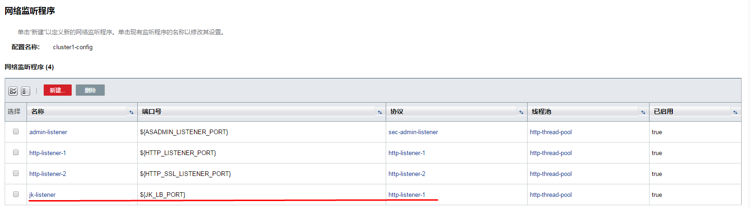This screenshot has width=750, height=208.
Task: Open the http-listener-2 name link
Action: [47, 174]
